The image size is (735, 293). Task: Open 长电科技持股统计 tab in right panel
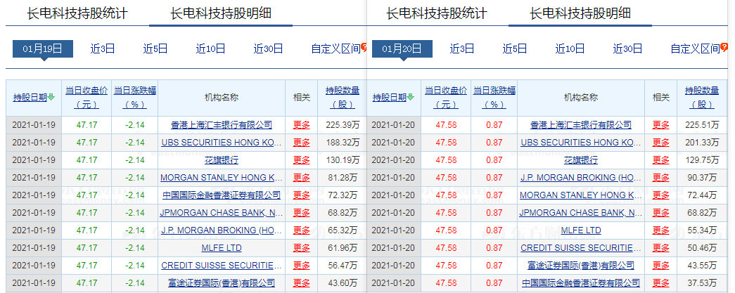(x=437, y=13)
